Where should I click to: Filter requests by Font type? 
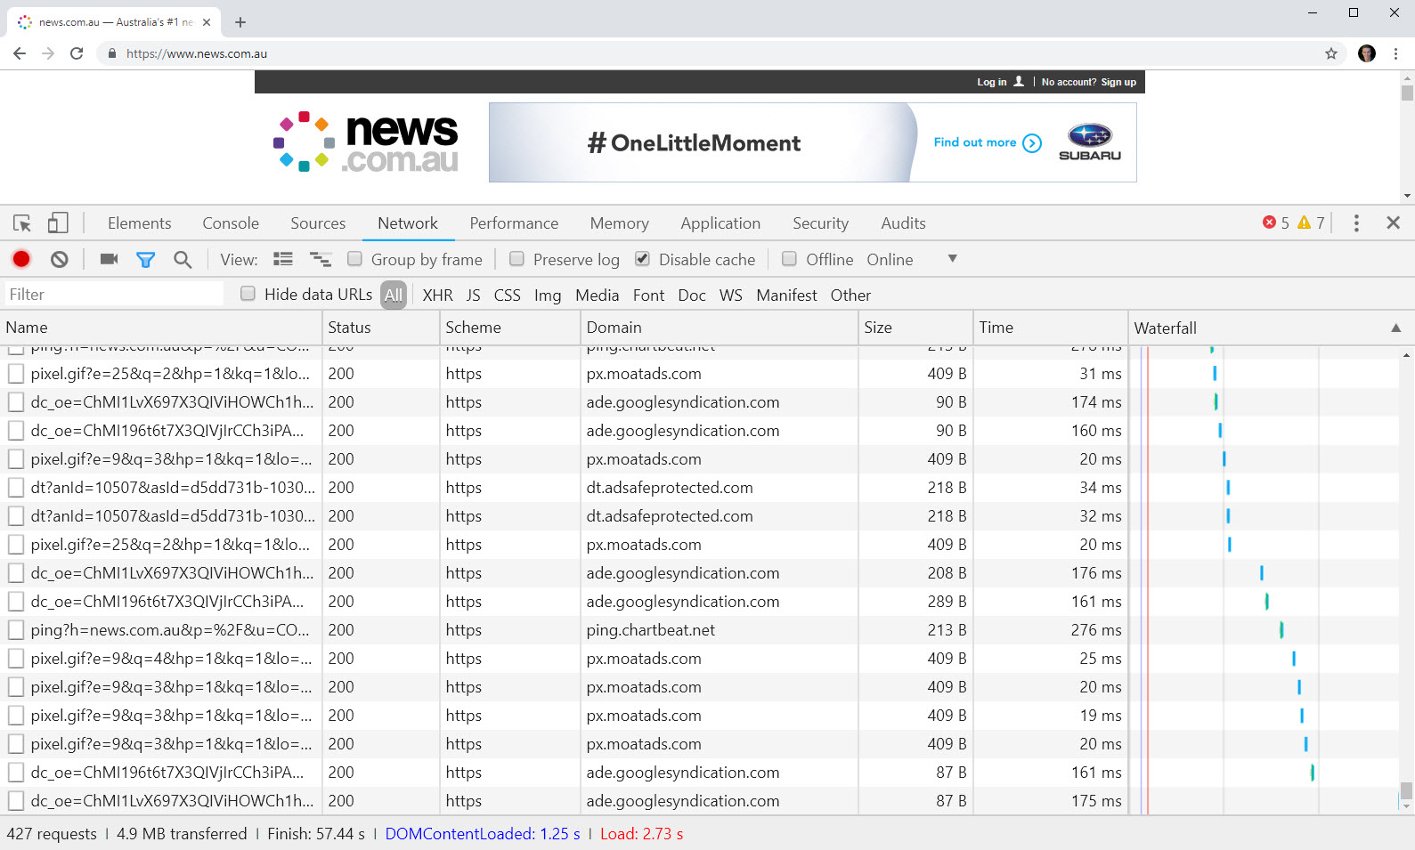[x=648, y=295]
